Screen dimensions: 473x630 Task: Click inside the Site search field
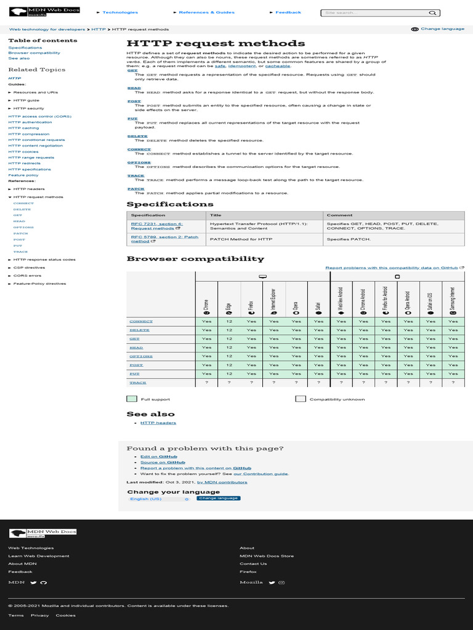(374, 13)
